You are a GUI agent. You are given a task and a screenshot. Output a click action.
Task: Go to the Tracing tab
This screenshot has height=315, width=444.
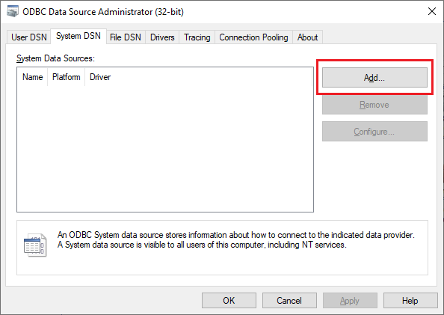(x=197, y=37)
